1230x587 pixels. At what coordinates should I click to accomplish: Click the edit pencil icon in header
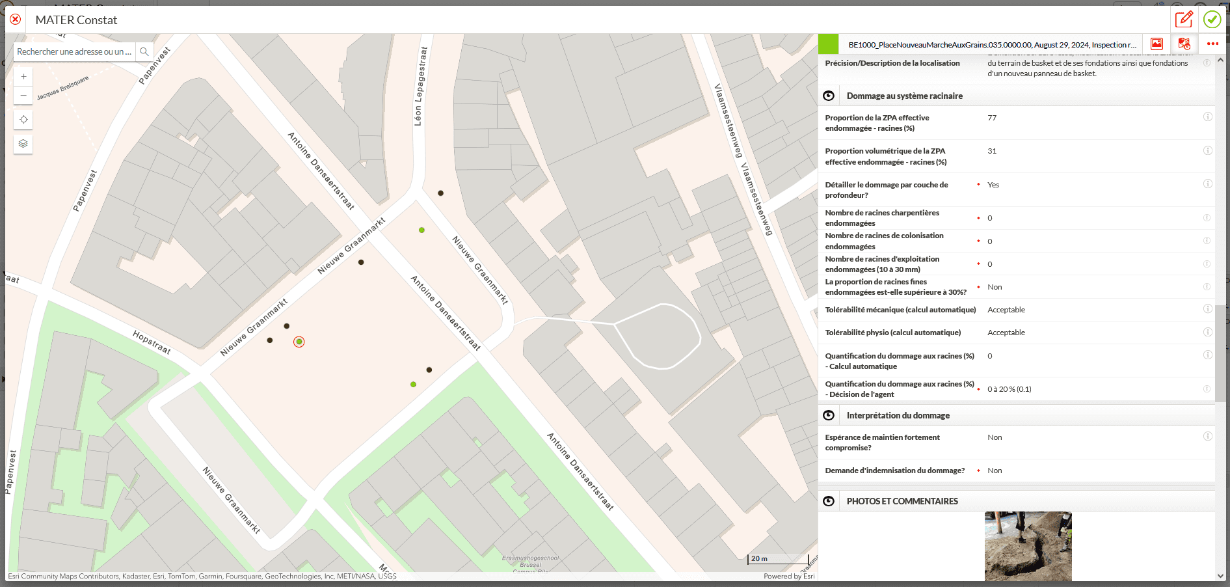coord(1184,20)
